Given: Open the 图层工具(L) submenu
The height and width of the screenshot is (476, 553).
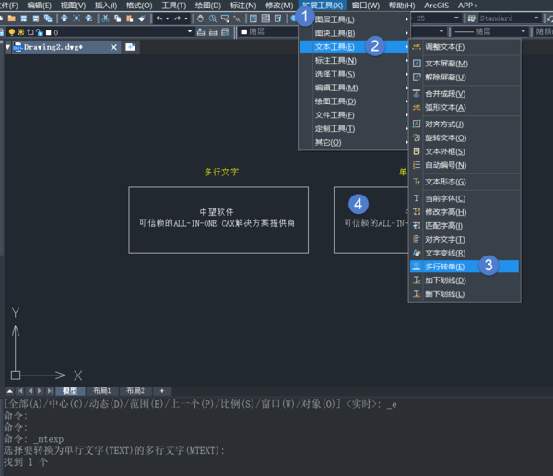Looking at the screenshot, I should tap(354, 19).
